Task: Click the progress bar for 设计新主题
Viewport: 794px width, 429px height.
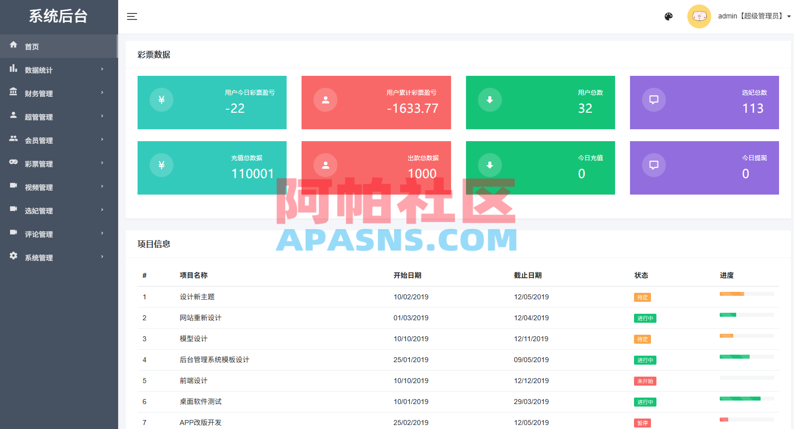Action: (747, 294)
